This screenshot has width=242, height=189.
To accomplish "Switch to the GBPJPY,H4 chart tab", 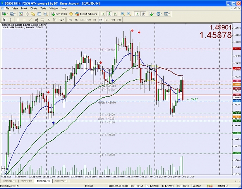I will 26,181.
